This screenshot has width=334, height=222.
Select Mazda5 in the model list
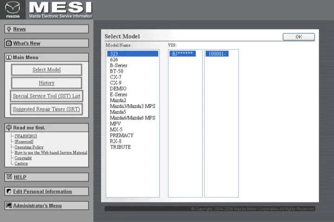(133, 112)
